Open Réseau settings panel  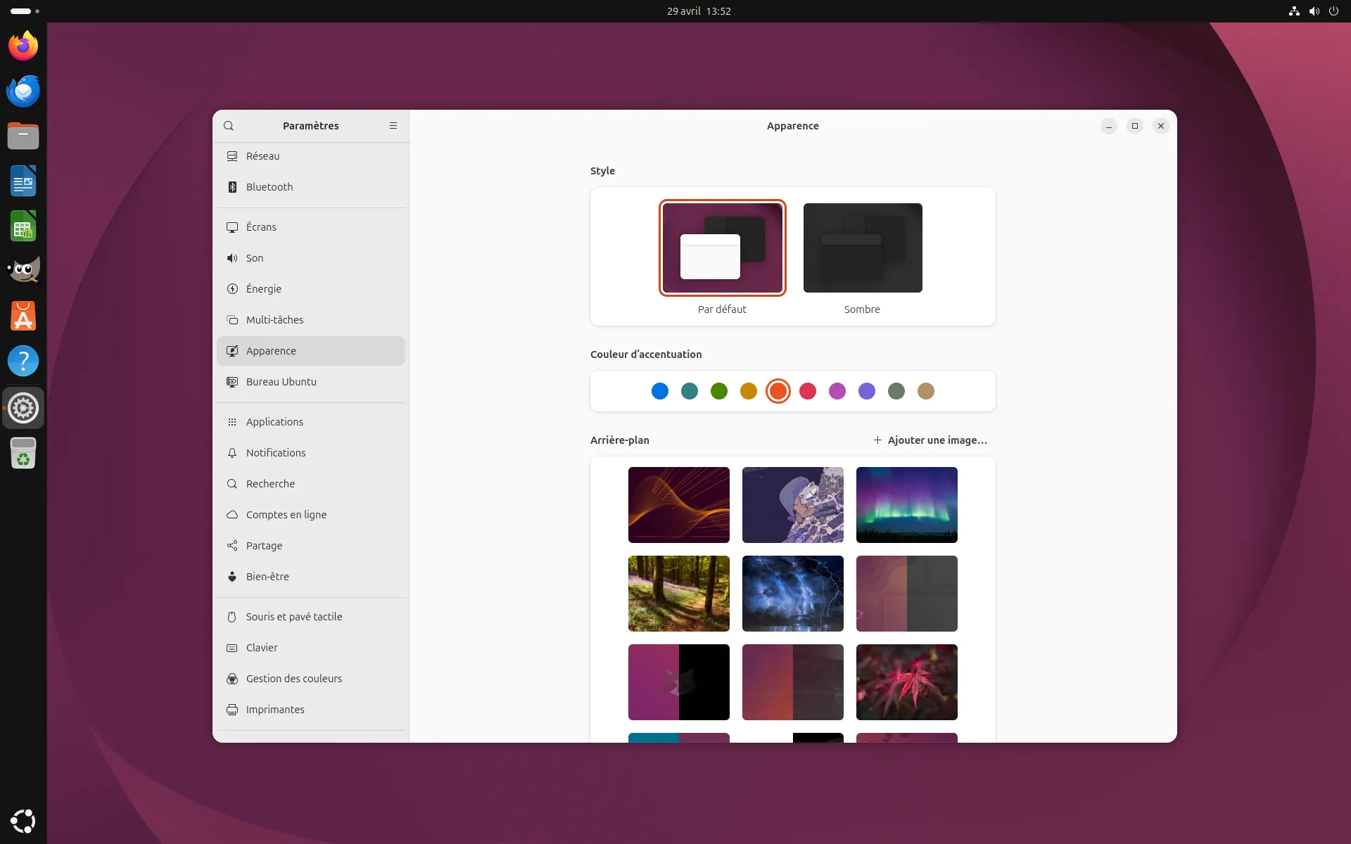click(311, 156)
